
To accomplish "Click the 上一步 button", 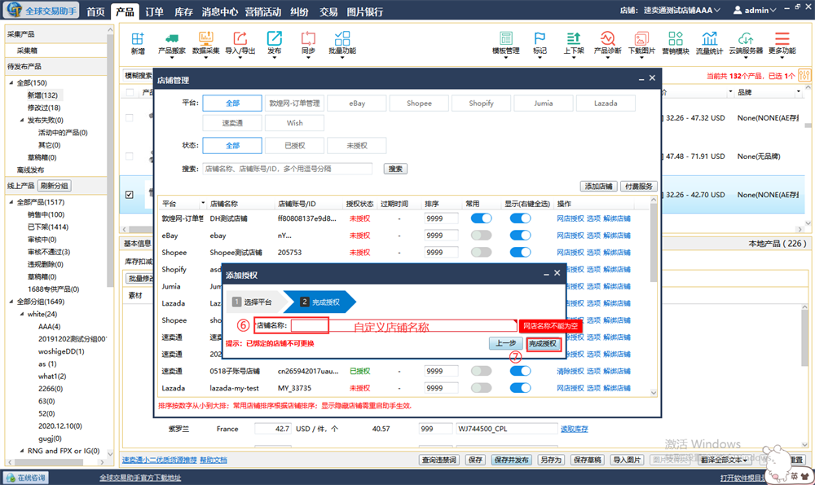I will [x=506, y=344].
